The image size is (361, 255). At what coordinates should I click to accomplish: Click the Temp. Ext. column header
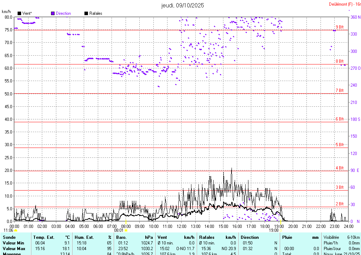point(44,237)
